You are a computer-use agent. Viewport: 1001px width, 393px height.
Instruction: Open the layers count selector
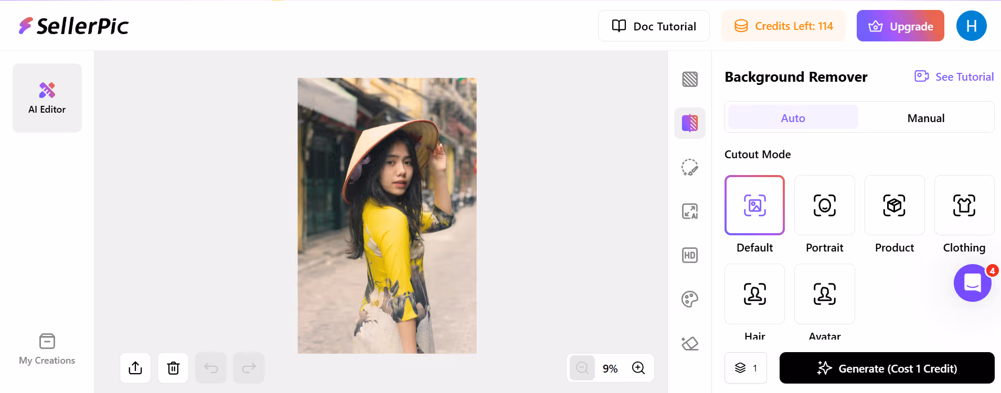(x=746, y=368)
